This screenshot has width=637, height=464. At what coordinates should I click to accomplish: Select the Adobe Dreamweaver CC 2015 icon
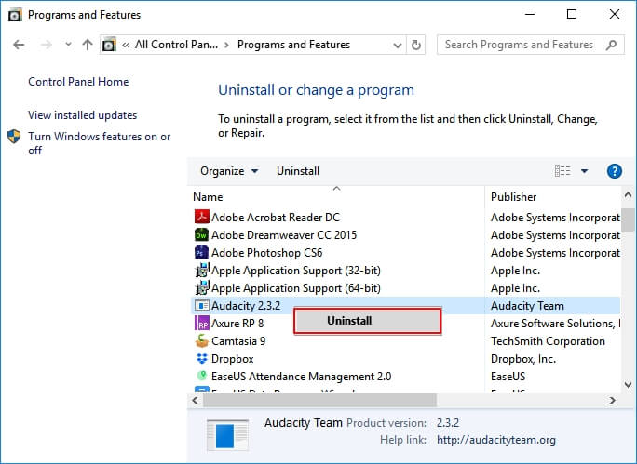click(x=201, y=235)
